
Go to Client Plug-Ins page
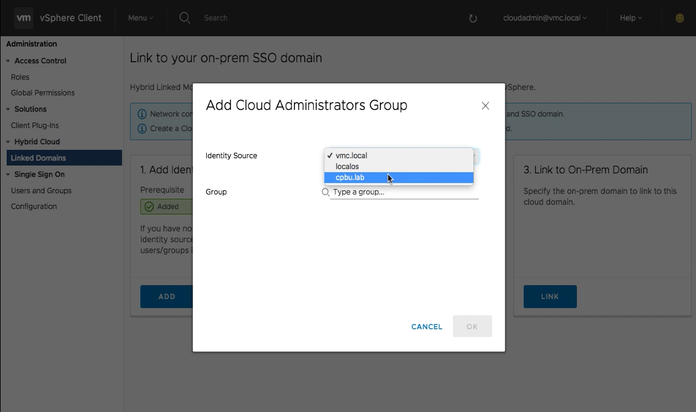34,126
